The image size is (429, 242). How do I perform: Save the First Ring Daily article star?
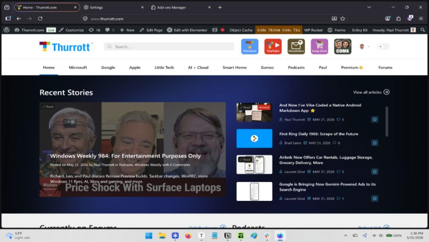point(375,143)
